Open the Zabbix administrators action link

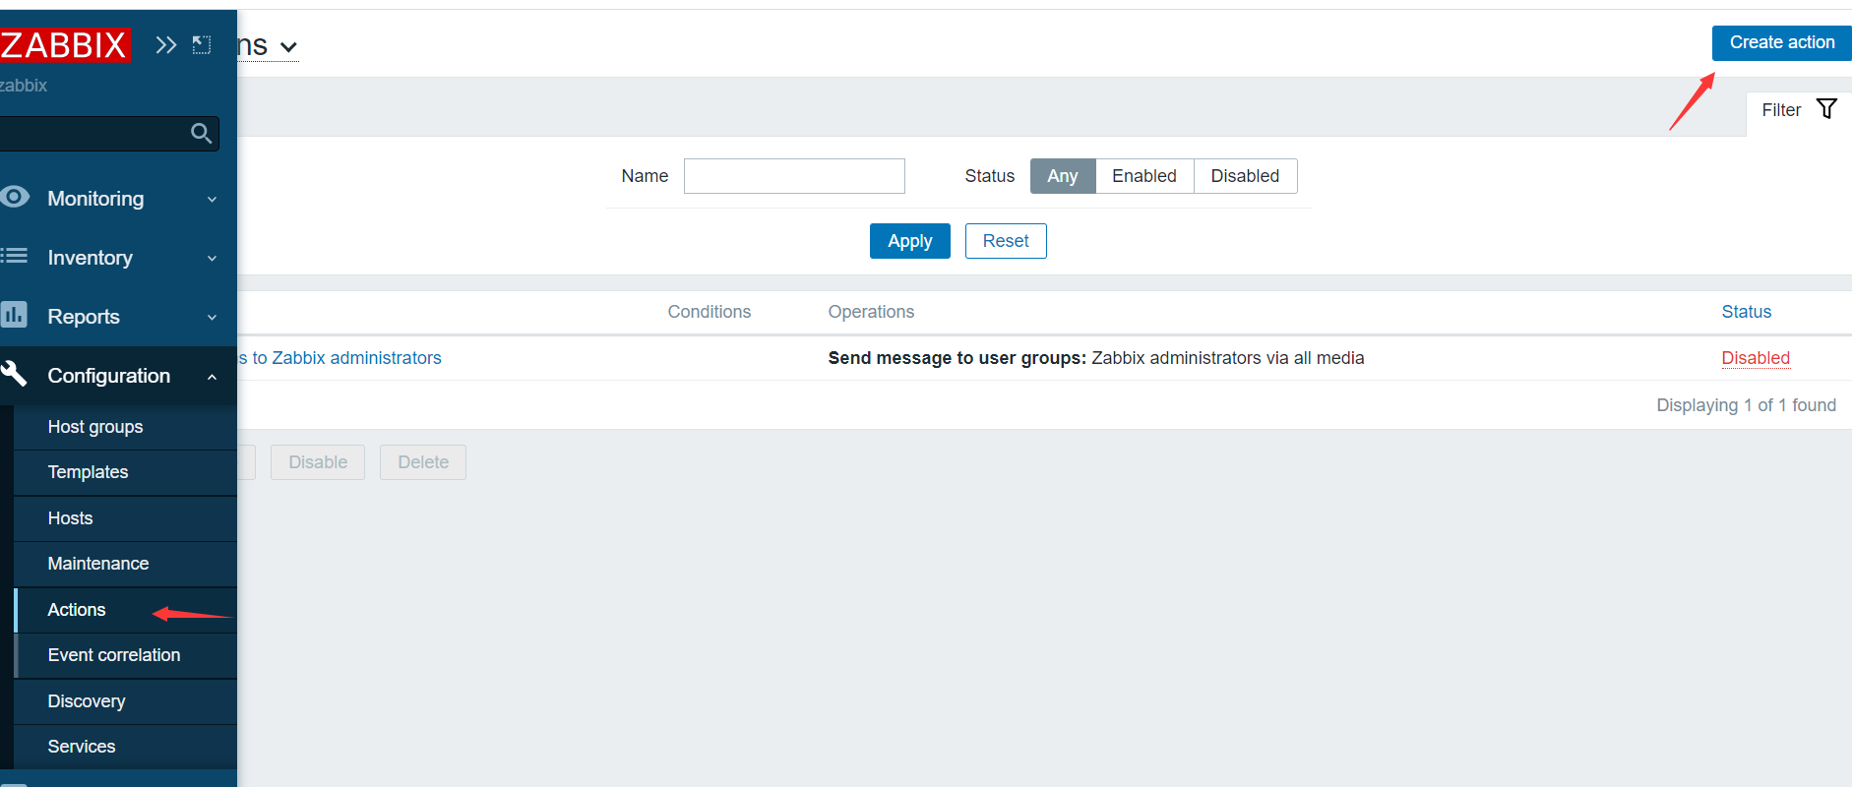340,358
